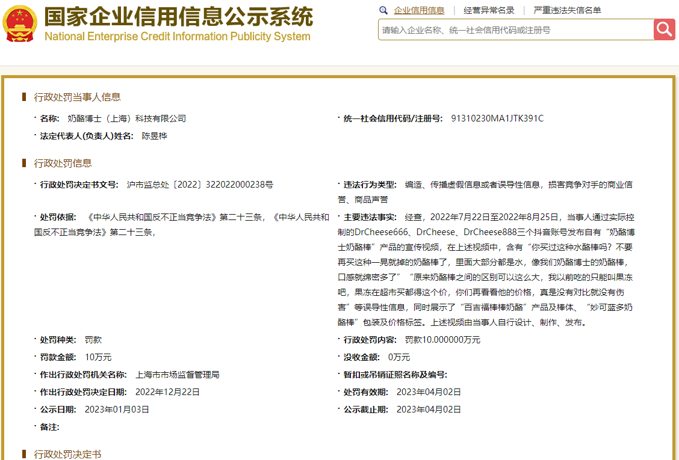Click the small magnifier icon beside 企业信用信息
The image size is (679, 460).
[x=383, y=10]
